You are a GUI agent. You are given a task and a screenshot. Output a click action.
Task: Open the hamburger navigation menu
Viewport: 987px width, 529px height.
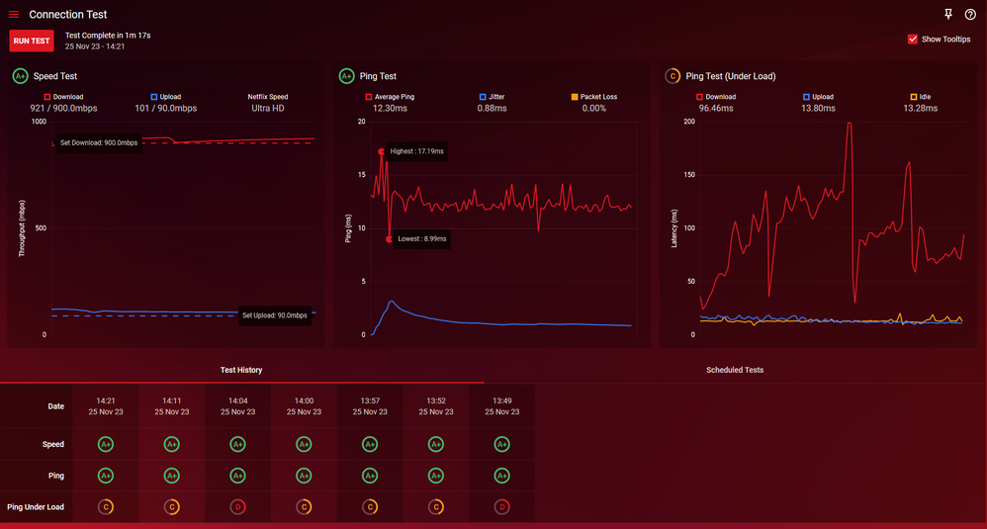[x=14, y=15]
